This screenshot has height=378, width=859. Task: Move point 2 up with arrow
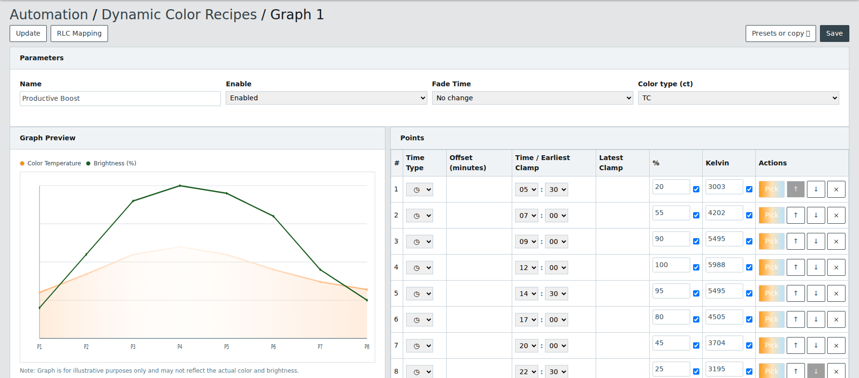[795, 215]
